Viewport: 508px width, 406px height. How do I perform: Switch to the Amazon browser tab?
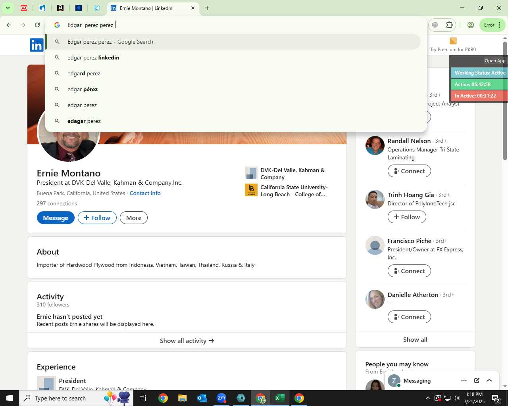(x=60, y=8)
